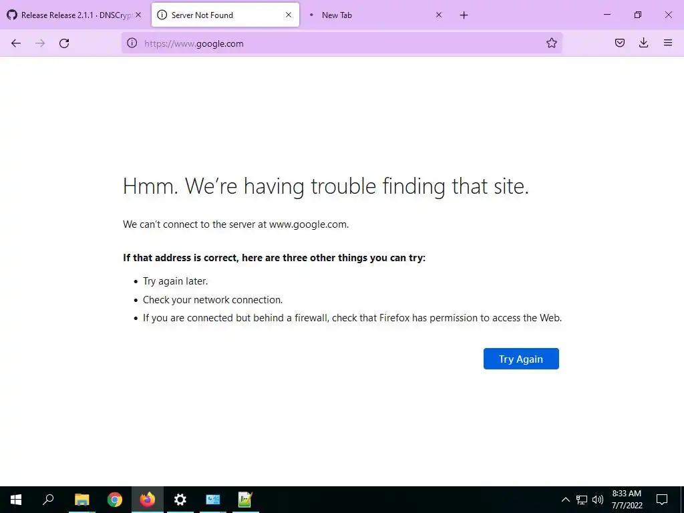Screen dimensions: 684x513
Task: Click 'We can't connect to the server' text
Action: (236, 224)
